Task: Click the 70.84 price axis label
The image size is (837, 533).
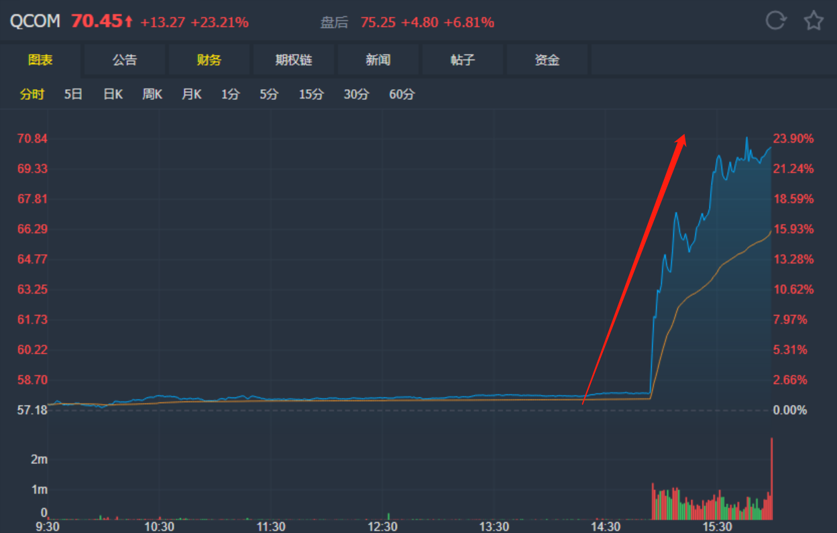Action: [32, 139]
